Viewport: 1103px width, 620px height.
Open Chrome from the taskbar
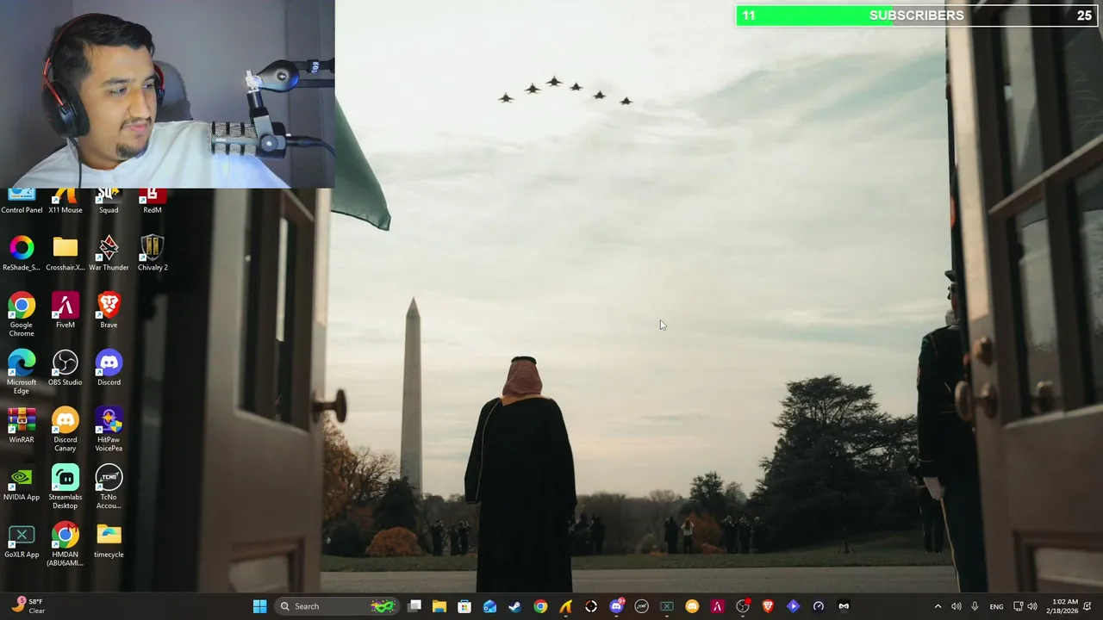(540, 606)
